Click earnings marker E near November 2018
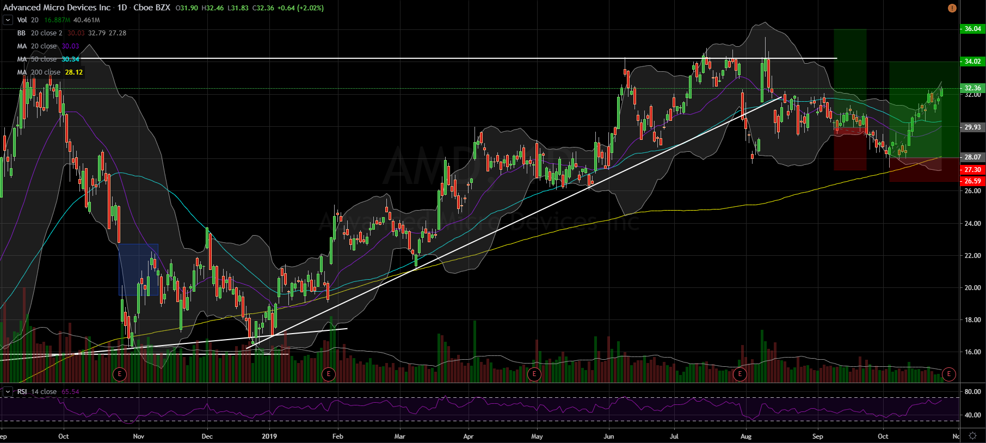This screenshot has height=443, width=986. click(120, 374)
